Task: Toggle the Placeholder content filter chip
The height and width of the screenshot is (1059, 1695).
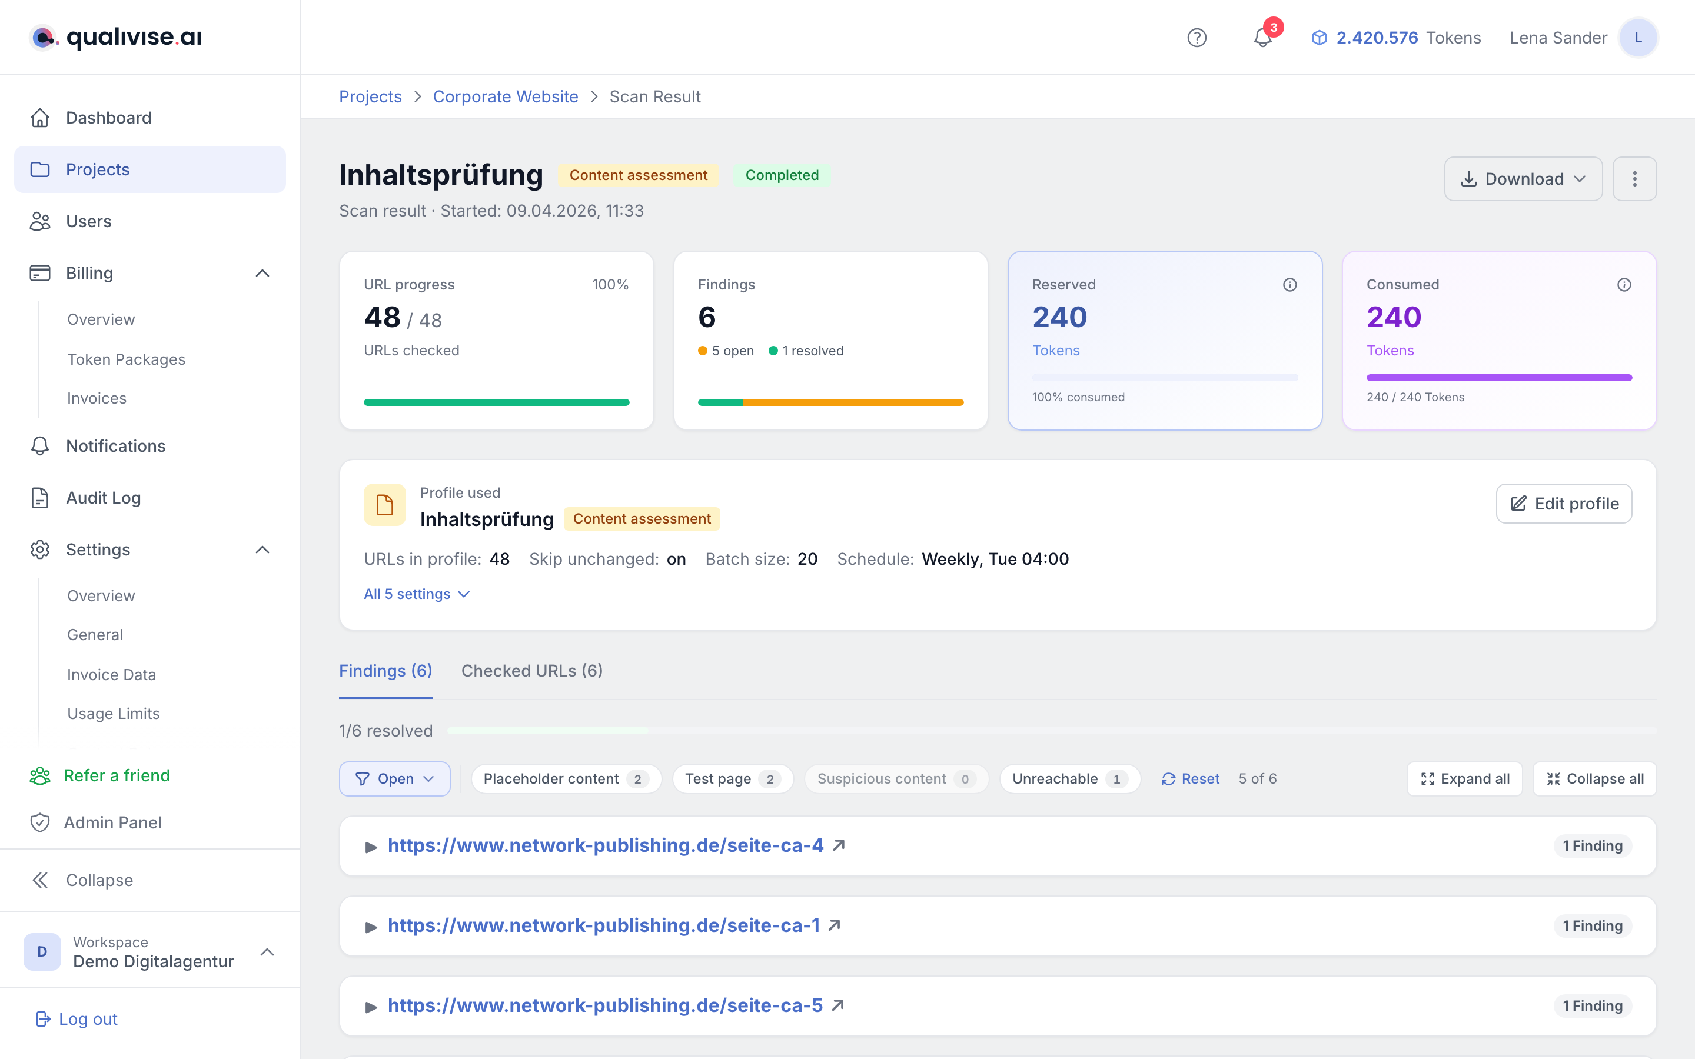Action: click(x=566, y=779)
